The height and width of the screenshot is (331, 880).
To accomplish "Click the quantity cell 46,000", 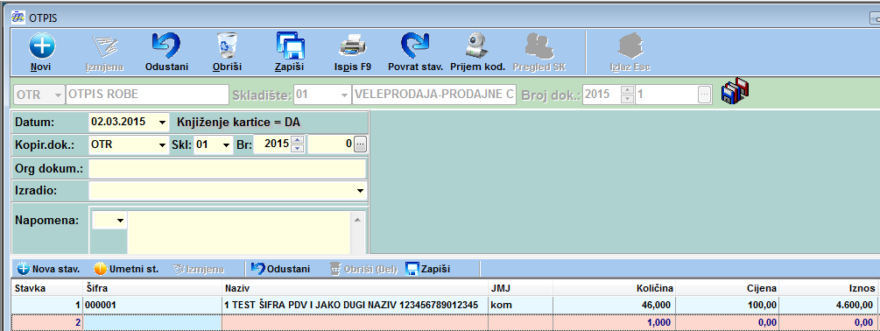I will click(614, 306).
